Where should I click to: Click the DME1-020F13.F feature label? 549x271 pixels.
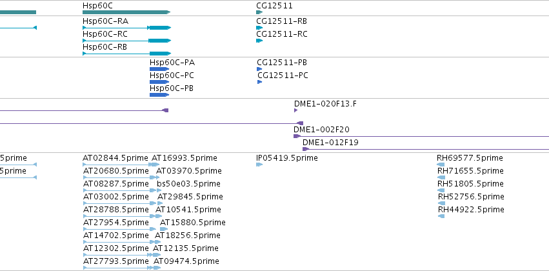point(326,104)
